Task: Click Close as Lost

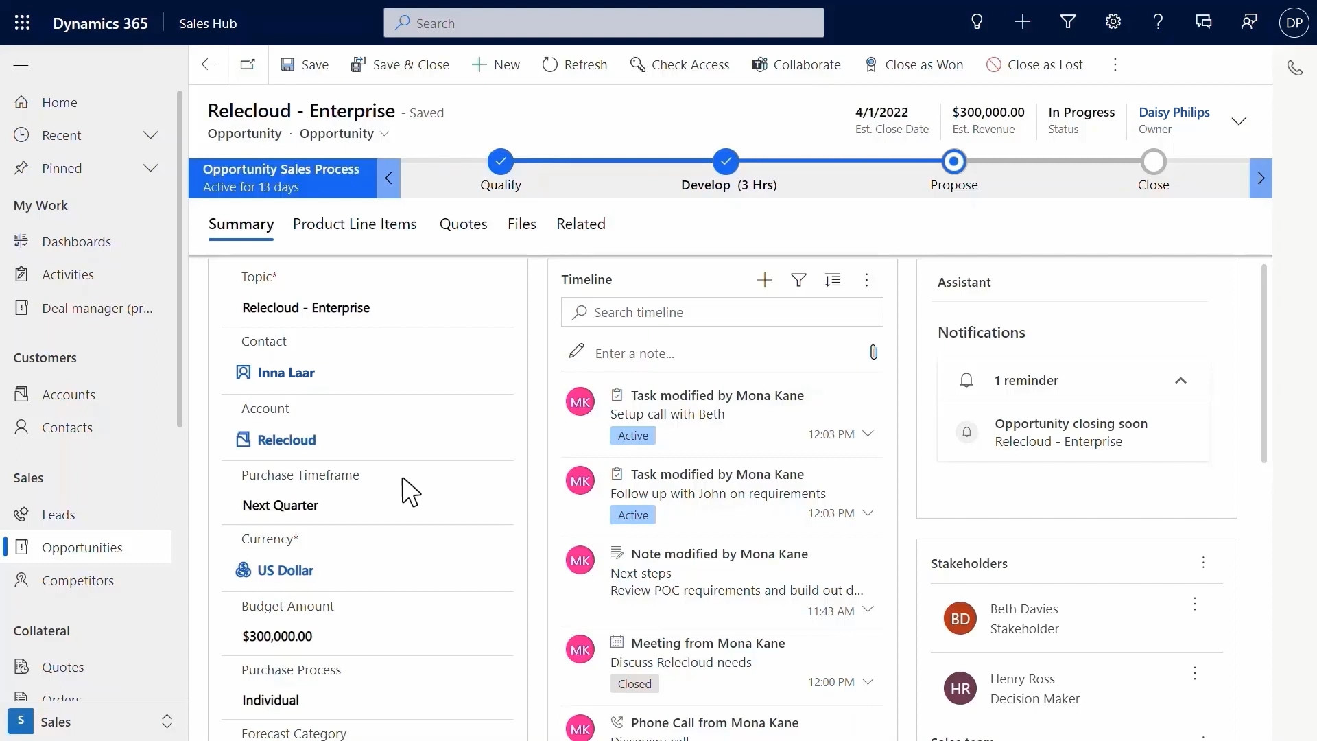Action: point(1034,64)
